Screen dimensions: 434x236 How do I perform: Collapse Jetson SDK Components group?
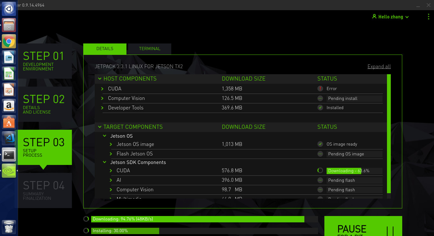pyautogui.click(x=105, y=162)
